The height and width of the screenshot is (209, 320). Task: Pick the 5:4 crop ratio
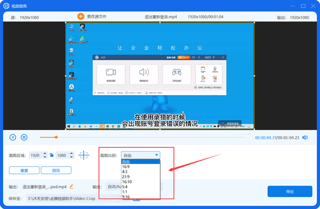tap(140, 187)
